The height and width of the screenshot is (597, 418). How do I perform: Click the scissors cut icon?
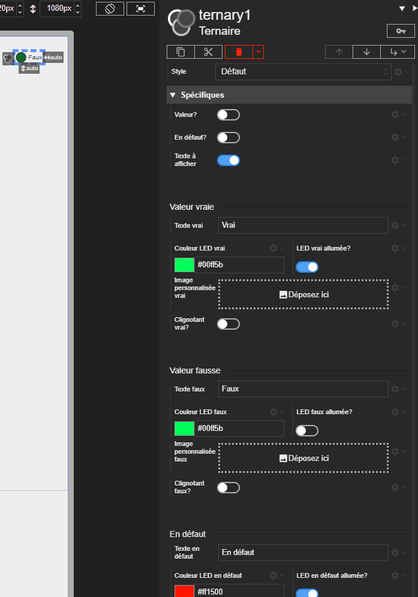(x=209, y=52)
